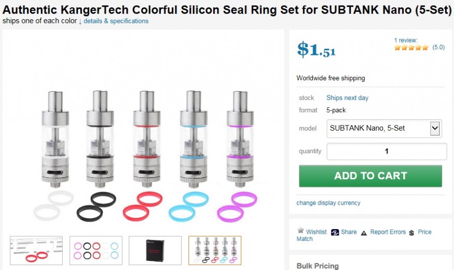Open the 1 review link

[406, 40]
